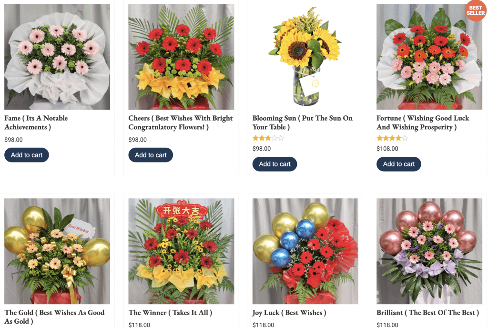Open The Winner ( Takes It All ) link
Image resolution: width=488 pixels, height=328 pixels.
coord(170,312)
